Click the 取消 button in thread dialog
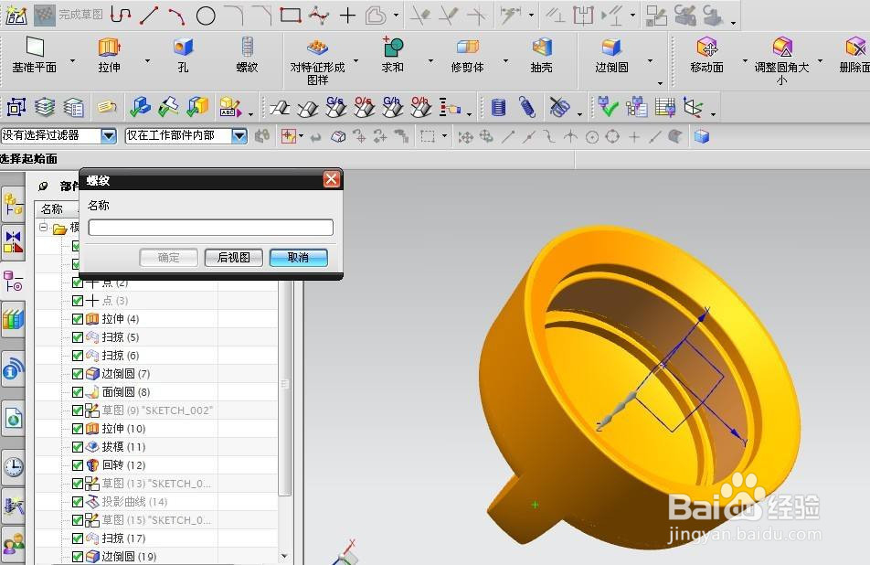The width and height of the screenshot is (870, 565). [299, 258]
